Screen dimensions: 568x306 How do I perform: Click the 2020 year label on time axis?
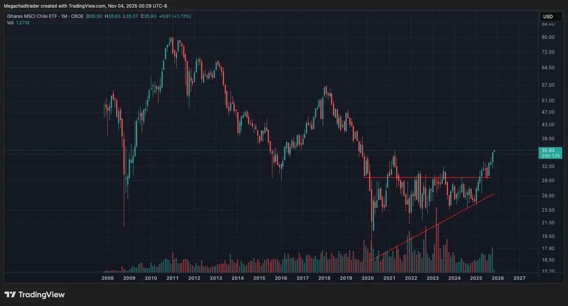click(x=368, y=279)
